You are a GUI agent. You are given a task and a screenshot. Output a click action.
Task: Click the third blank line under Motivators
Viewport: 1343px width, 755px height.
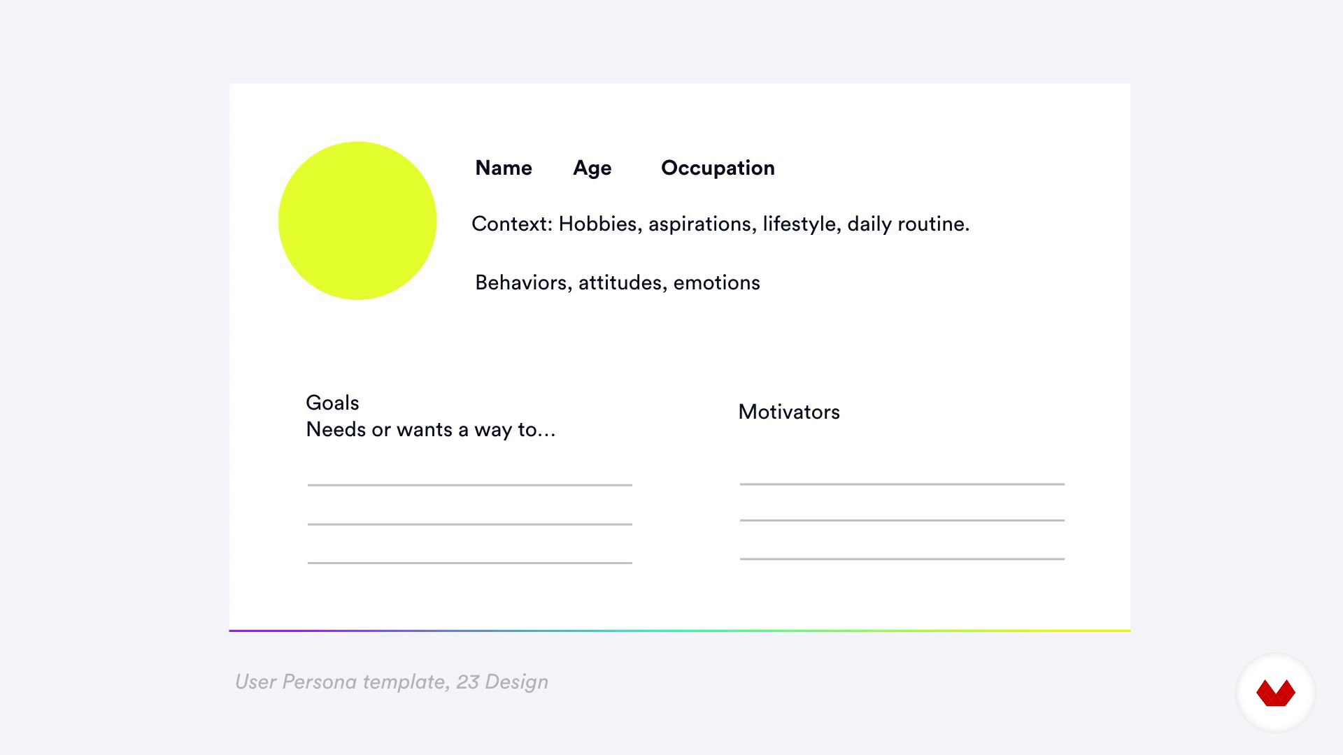[x=902, y=559]
